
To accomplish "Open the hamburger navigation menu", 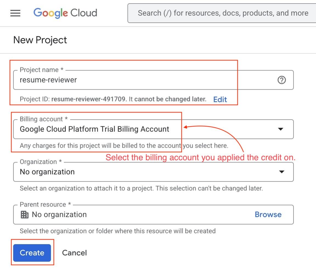I will tap(15, 13).
